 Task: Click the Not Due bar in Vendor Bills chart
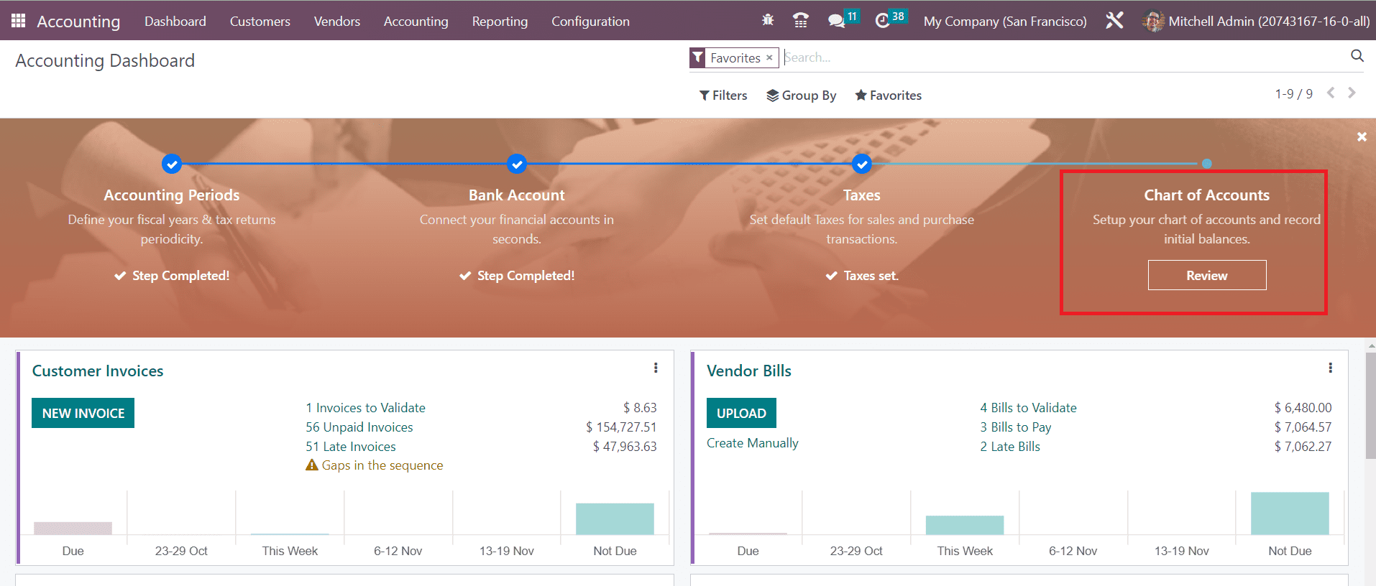click(x=1290, y=513)
